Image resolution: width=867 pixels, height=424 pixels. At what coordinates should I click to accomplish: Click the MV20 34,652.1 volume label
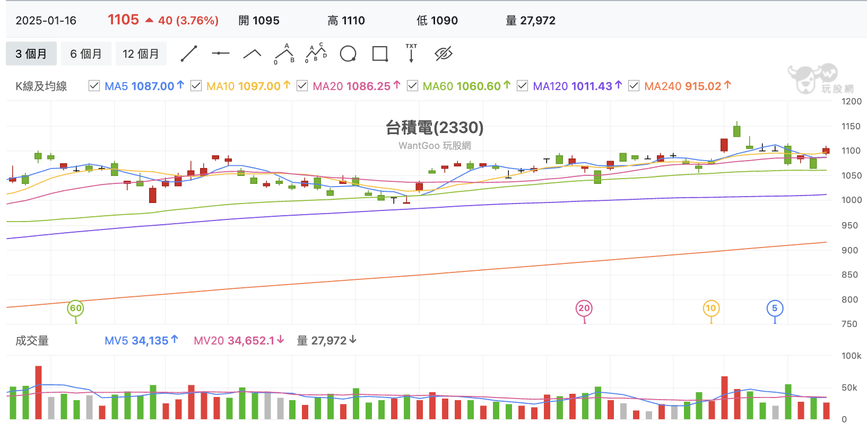pyautogui.click(x=239, y=341)
